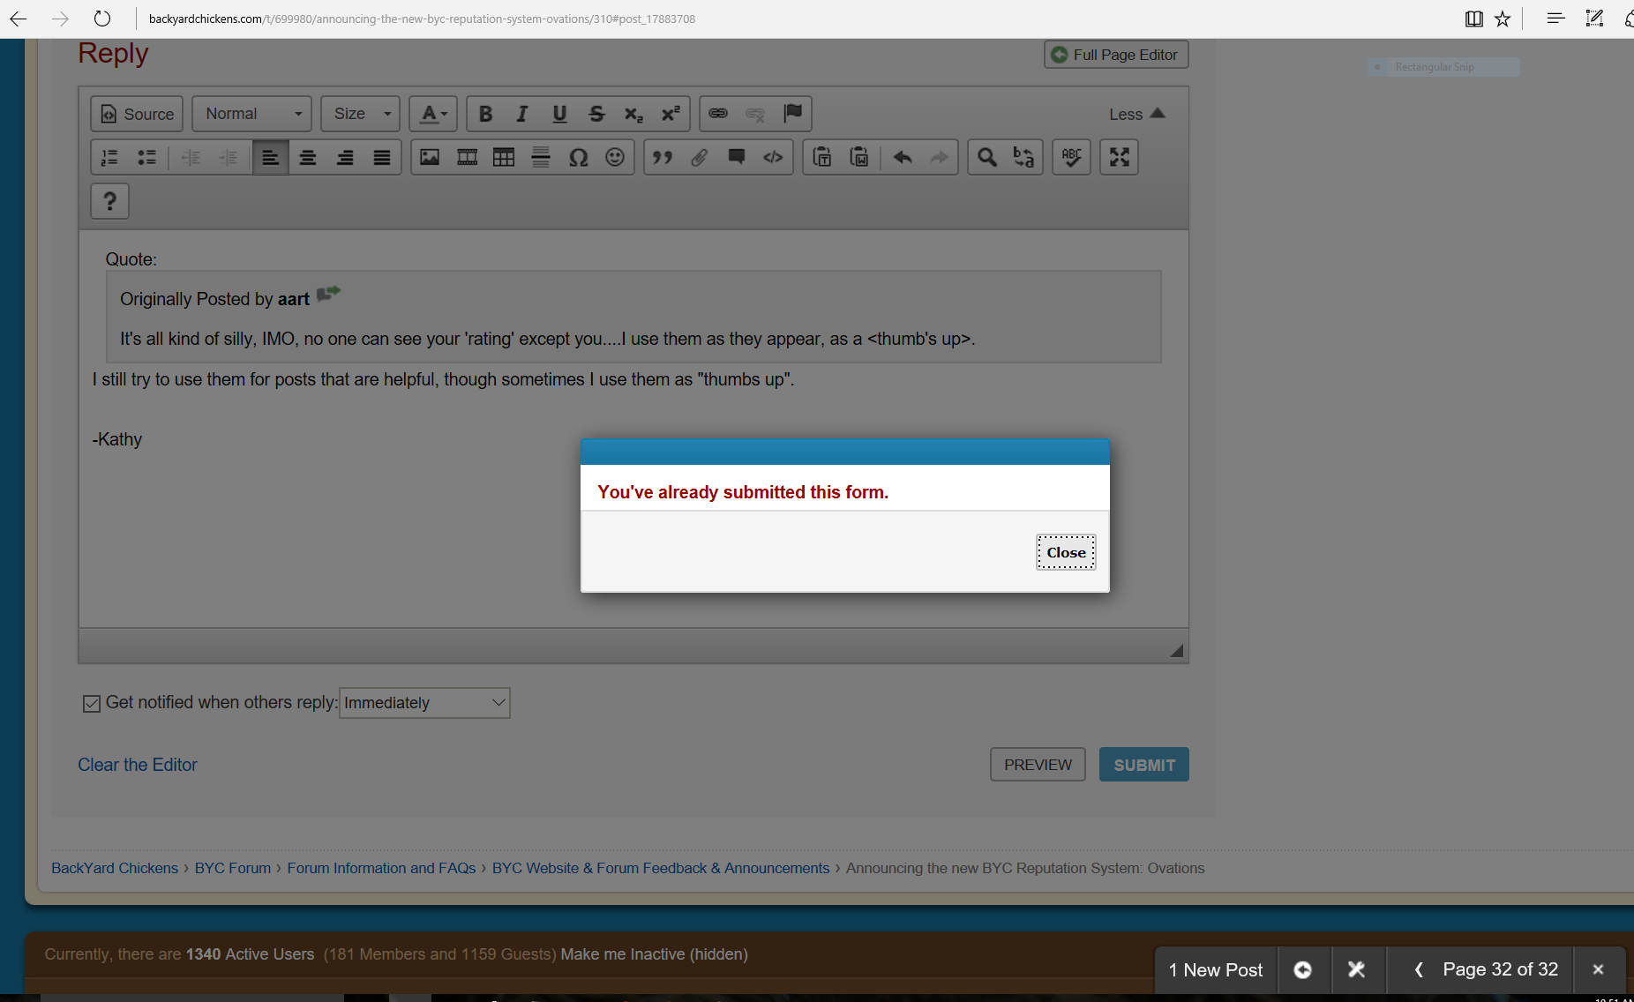Click the block quote icon
Viewport: 1634px width, 1002px height.
coord(662,157)
